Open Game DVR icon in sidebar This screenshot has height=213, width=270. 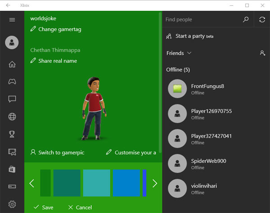12,152
